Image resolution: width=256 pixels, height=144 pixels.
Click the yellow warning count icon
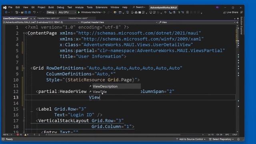click(x=25, y=135)
